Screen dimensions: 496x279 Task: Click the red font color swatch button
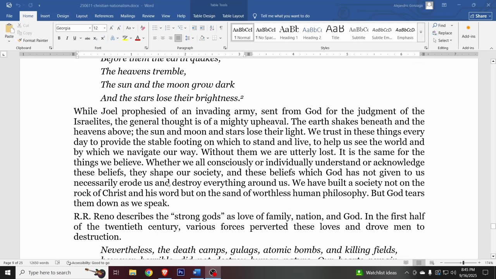coord(137,38)
